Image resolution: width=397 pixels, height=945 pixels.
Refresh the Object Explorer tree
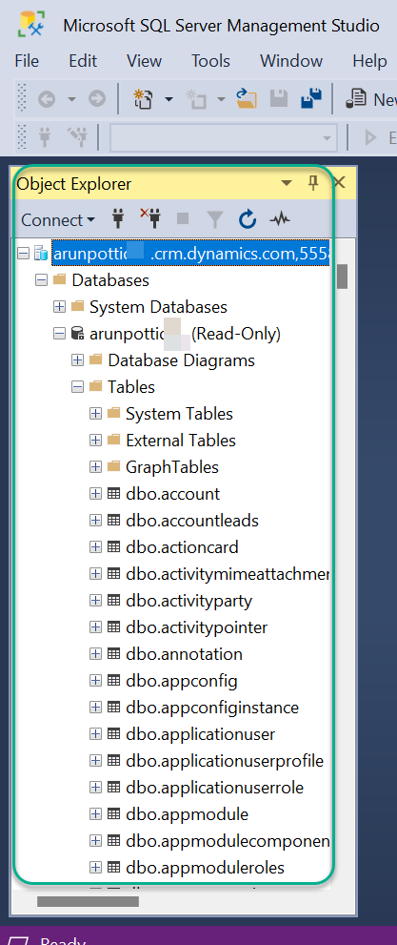pos(248,220)
